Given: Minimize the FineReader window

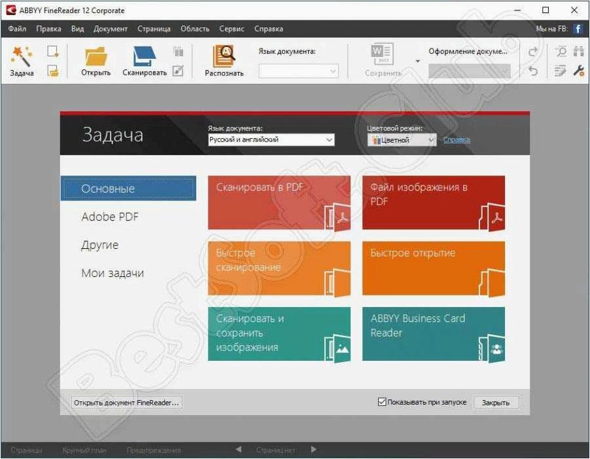Looking at the screenshot, I should point(518,10).
